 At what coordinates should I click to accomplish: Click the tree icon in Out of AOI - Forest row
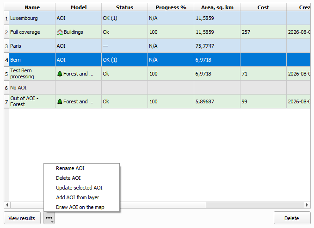[60, 101]
